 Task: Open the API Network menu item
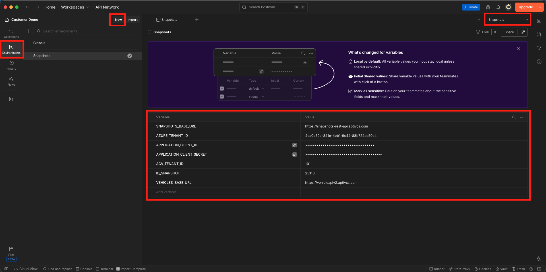click(x=107, y=7)
